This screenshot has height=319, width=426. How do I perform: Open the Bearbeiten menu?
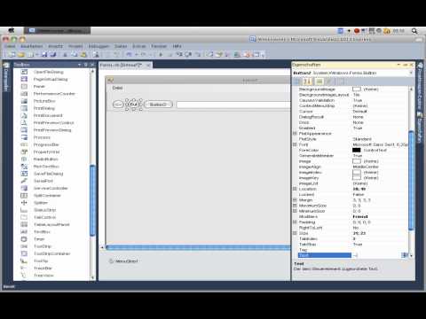32,46
